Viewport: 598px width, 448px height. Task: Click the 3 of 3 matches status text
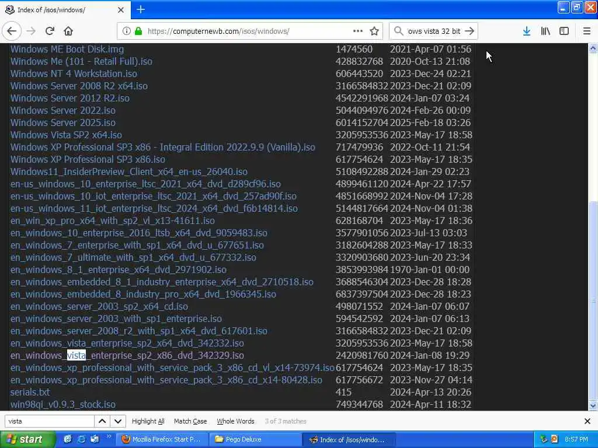click(286, 421)
